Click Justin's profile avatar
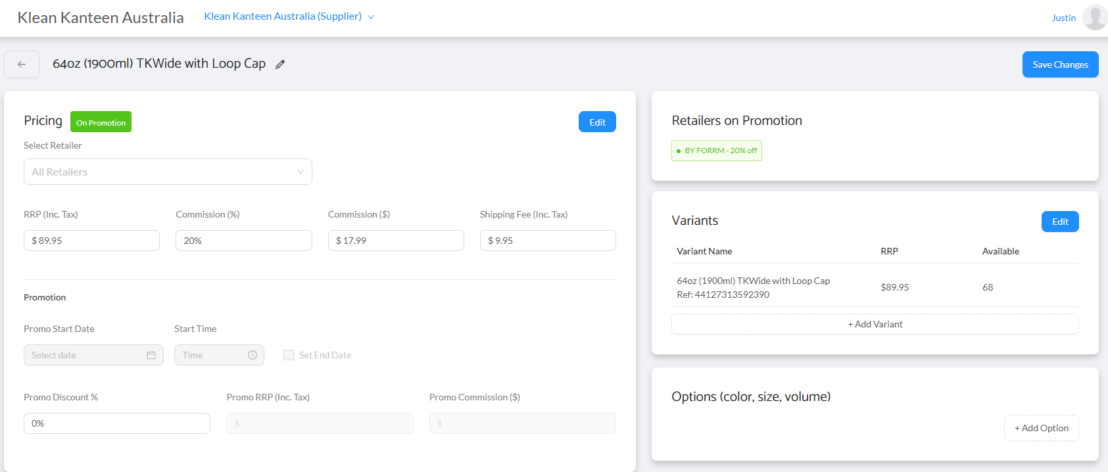 (1095, 17)
